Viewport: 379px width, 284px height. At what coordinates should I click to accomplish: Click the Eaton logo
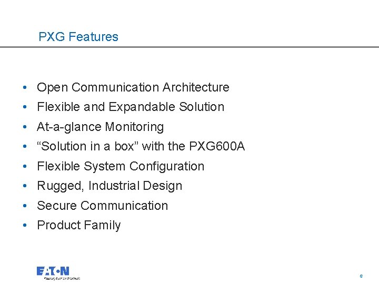tap(53, 271)
